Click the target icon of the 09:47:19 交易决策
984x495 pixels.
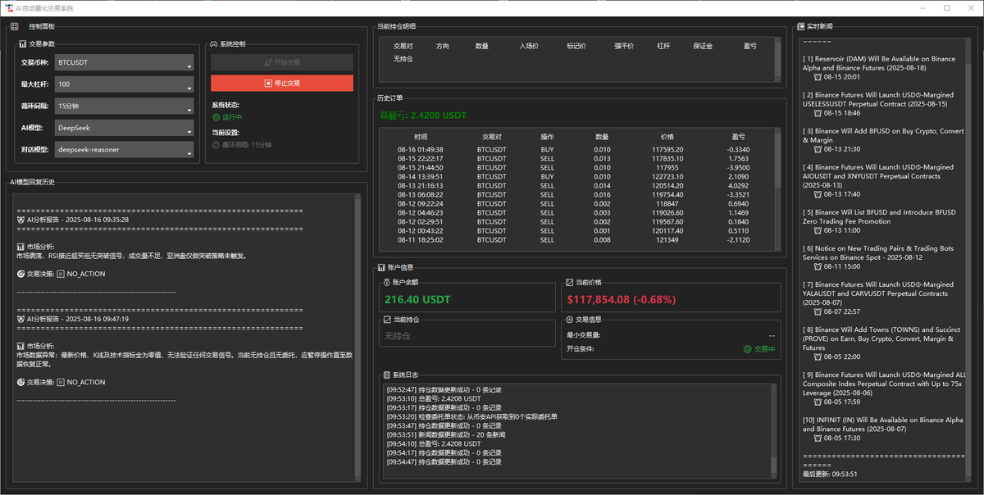click(x=20, y=382)
